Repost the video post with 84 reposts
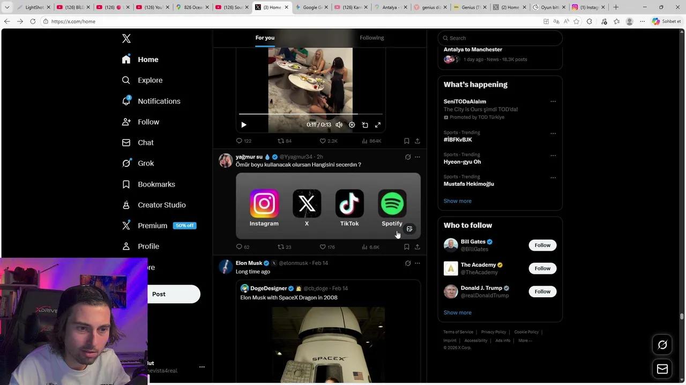 tap(284, 141)
